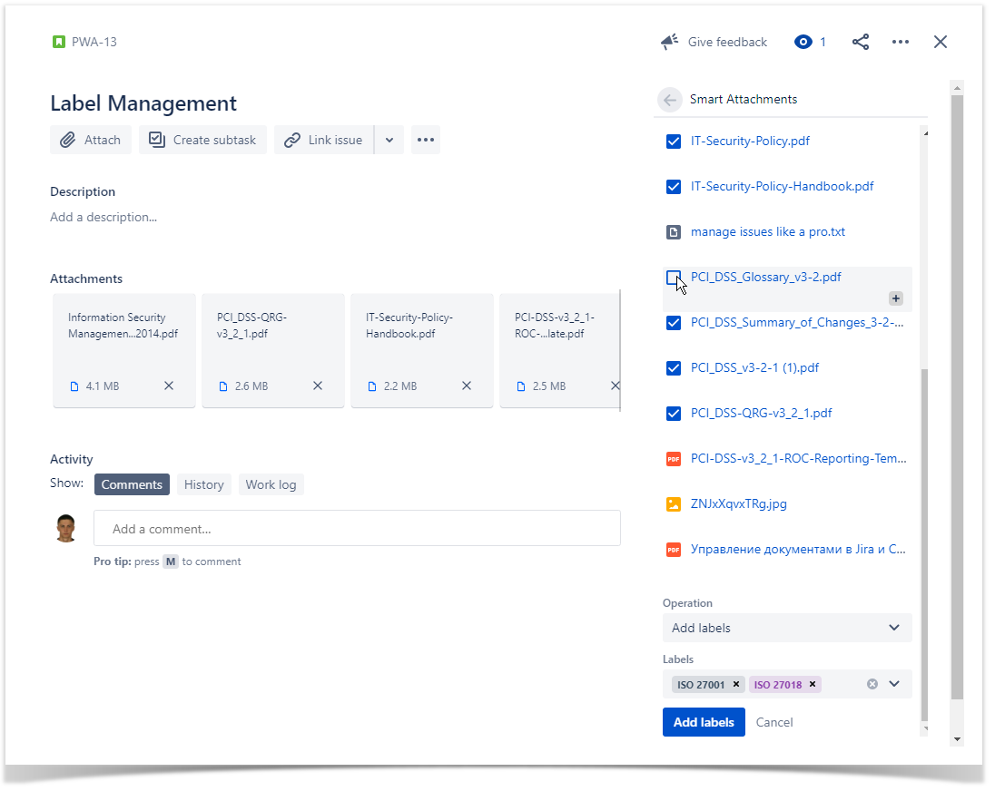995x791 pixels.
Task: Open the top-right three-dot actions menu
Action: tap(901, 42)
